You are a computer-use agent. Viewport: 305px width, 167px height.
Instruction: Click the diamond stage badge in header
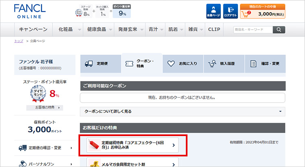[78, 13]
